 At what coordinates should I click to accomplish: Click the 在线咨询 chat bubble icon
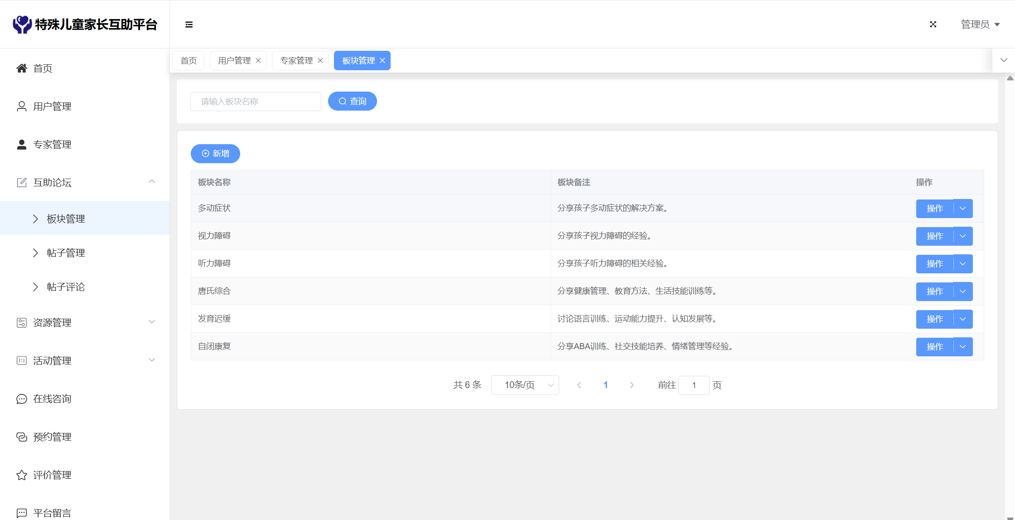[21, 399]
